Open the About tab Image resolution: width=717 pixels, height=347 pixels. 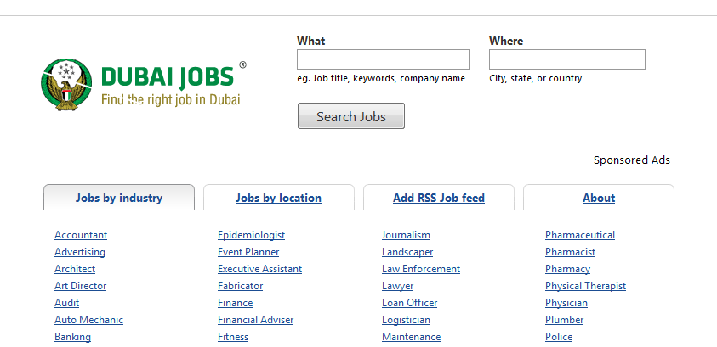(x=599, y=198)
